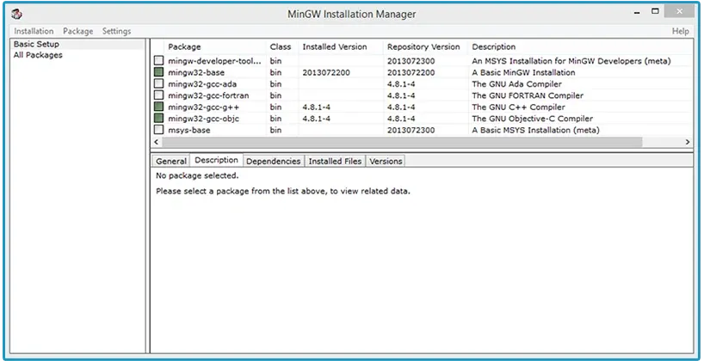Mark the mingw32-gcc-fortran checkbox

pyautogui.click(x=158, y=95)
